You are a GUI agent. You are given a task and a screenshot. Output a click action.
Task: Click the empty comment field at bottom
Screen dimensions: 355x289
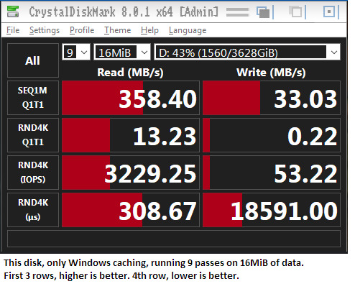point(174,239)
